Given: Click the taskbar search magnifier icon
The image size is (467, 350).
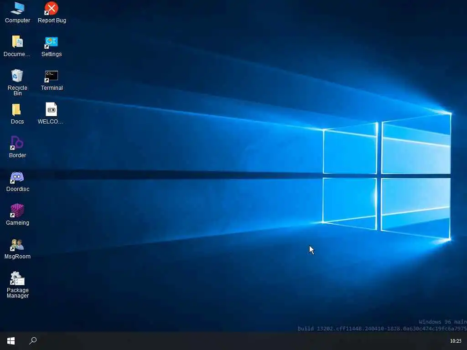Looking at the screenshot, I should pyautogui.click(x=33, y=341).
